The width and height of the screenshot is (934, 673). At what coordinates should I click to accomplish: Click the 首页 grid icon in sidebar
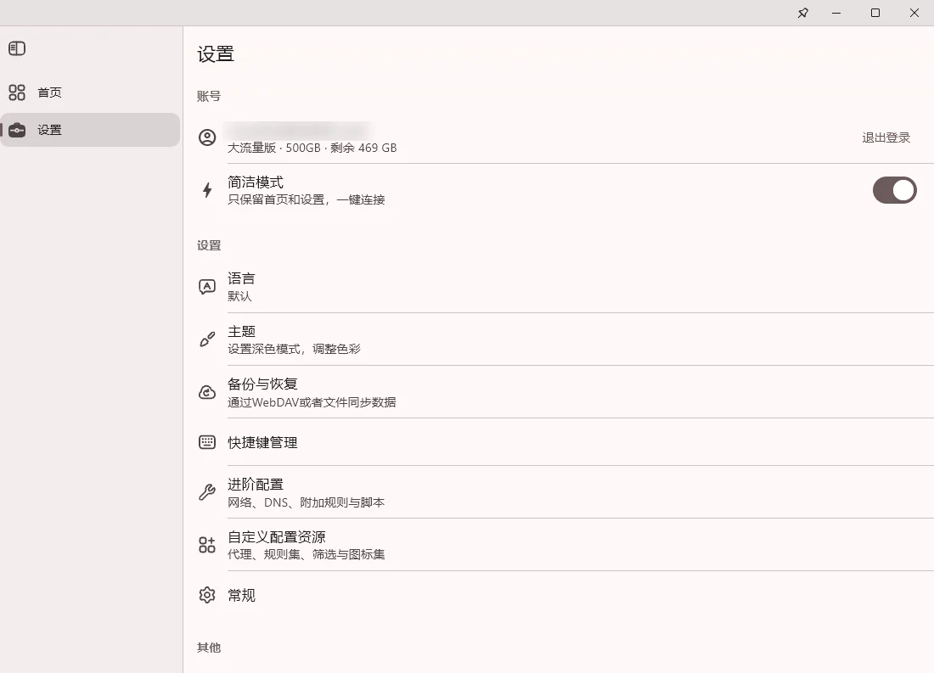click(17, 93)
